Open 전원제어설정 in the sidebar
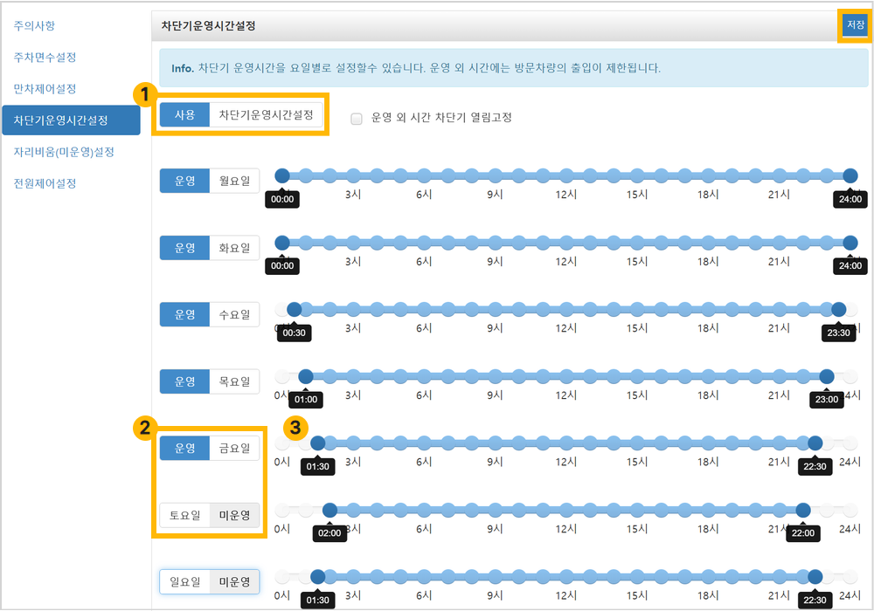Image resolution: width=874 pixels, height=611 pixels. 45,183
